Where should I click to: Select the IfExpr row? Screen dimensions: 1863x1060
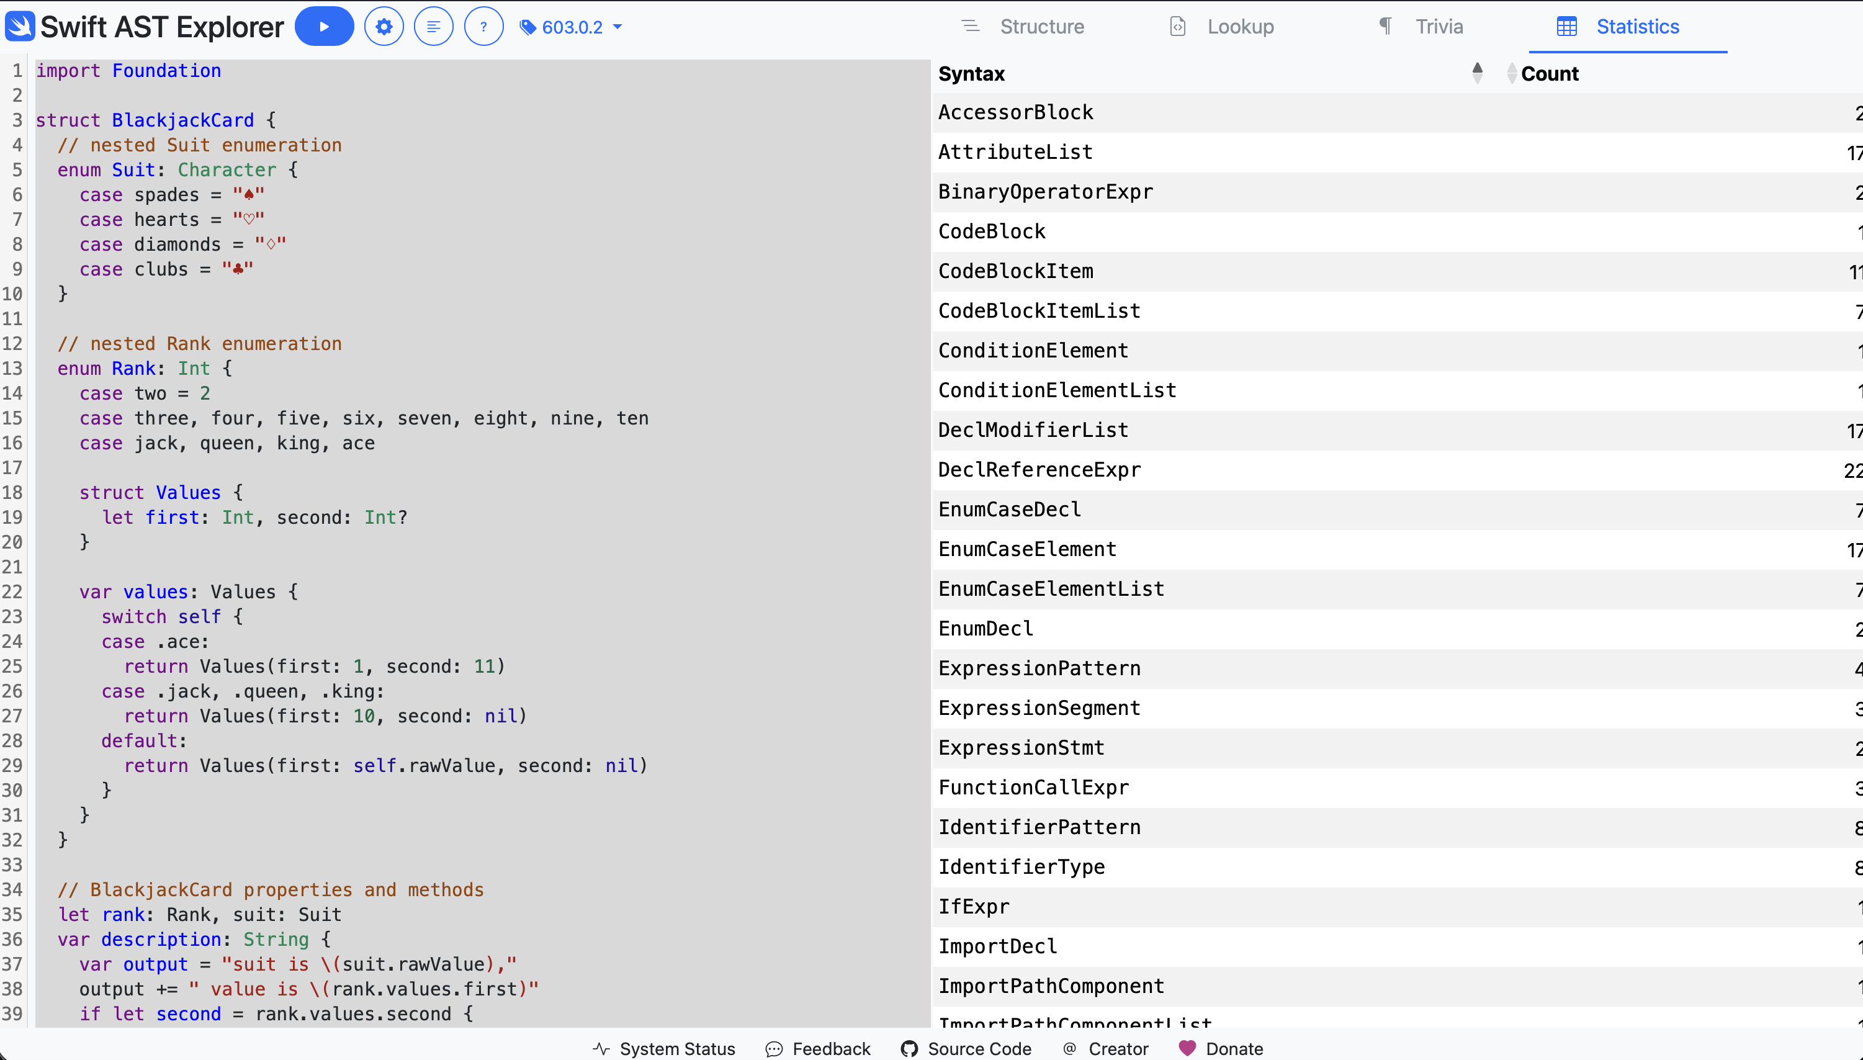point(1398,906)
